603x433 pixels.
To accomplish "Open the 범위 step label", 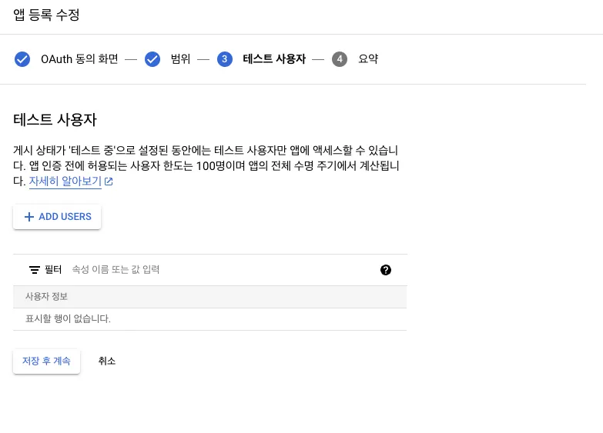I will (x=180, y=59).
